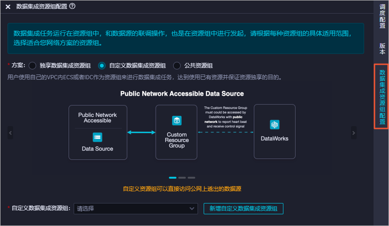Viewport: 389px width, 226px height.
Task: Click the VPC内ECS或者IDC description text
Action: tap(145, 77)
